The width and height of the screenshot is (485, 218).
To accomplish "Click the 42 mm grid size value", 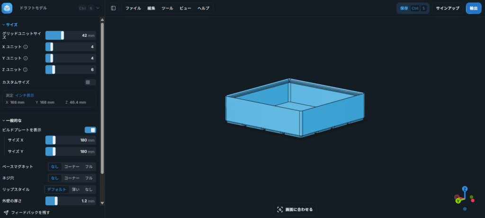I will (x=88, y=36).
